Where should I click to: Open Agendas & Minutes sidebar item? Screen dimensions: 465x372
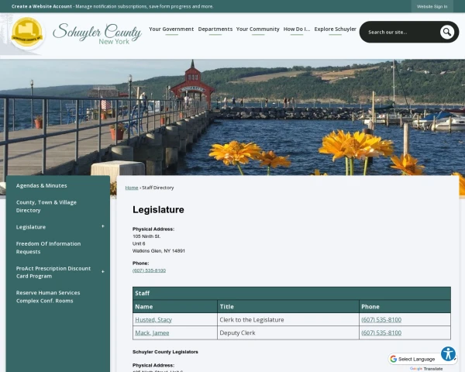pyautogui.click(x=42, y=186)
